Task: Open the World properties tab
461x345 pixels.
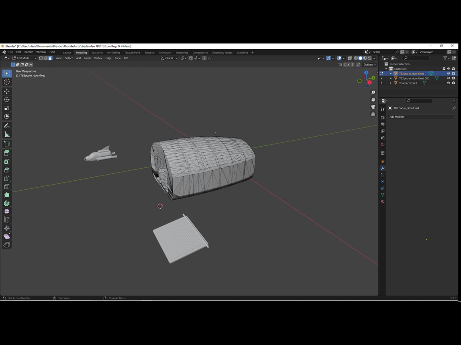Action: point(382,144)
